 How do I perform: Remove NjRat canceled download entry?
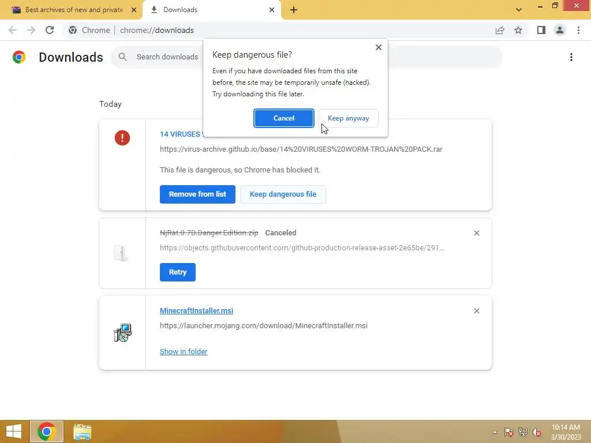tap(476, 233)
